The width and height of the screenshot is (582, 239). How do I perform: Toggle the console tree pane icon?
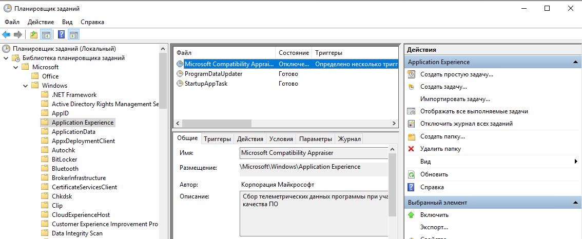46,35
